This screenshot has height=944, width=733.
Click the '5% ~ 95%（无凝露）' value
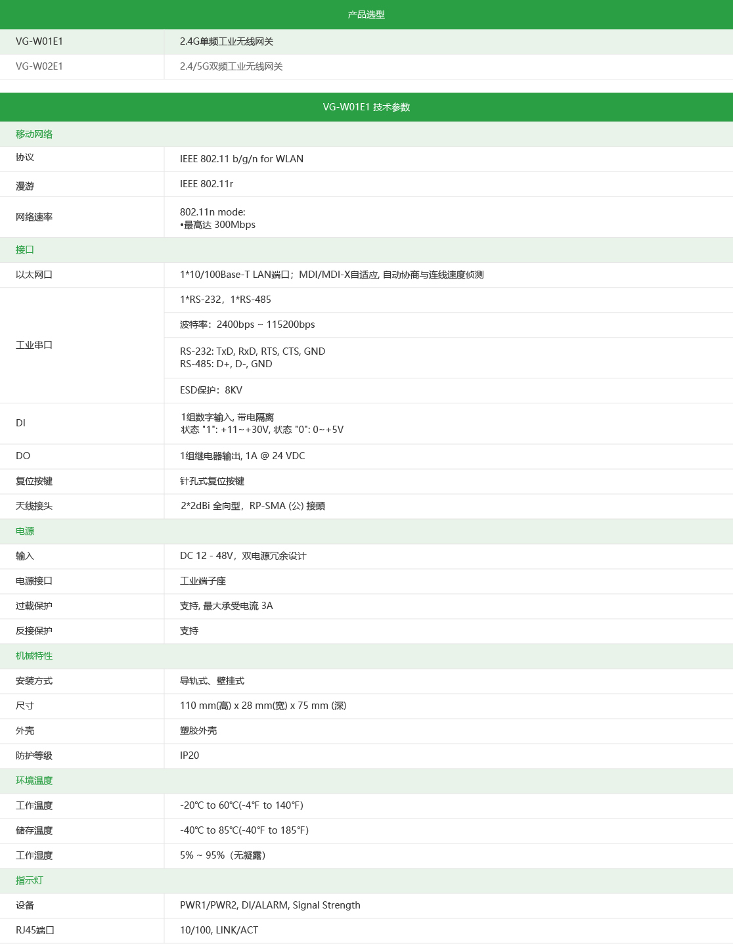(x=223, y=855)
